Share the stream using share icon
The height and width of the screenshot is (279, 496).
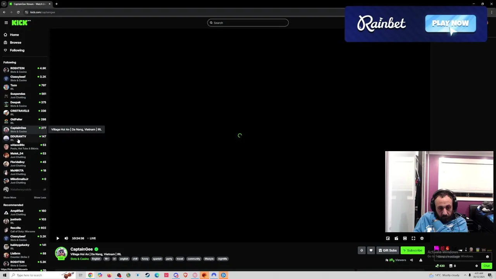(412, 260)
